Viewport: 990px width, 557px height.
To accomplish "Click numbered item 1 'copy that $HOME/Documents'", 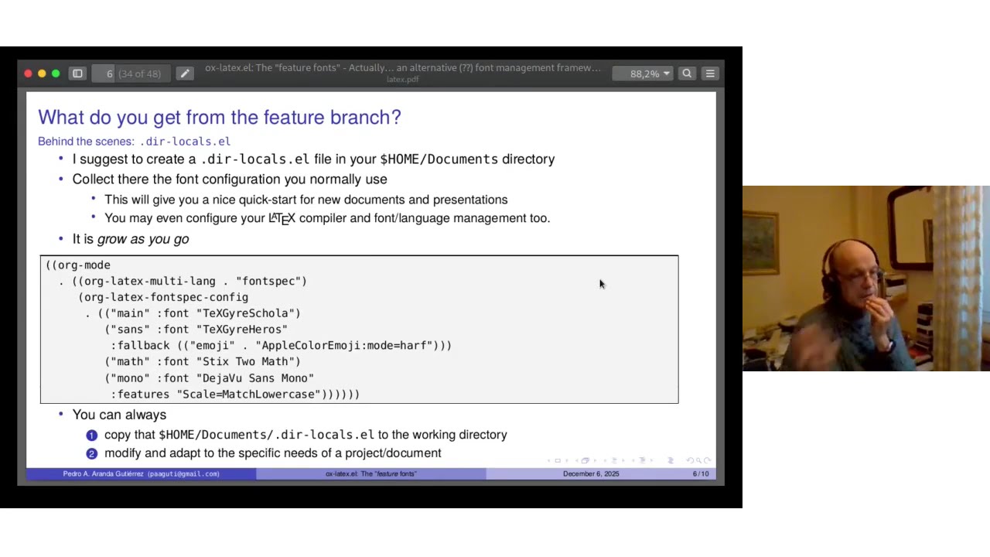I will 306,435.
